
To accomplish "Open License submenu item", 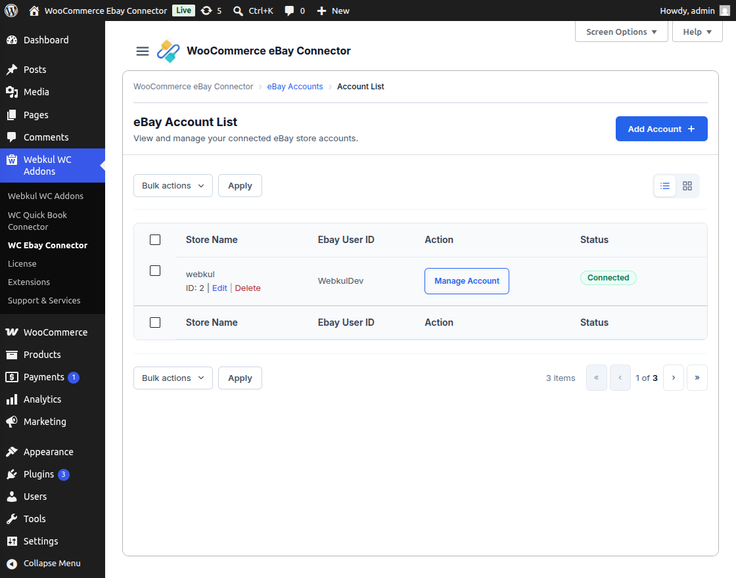I will [x=22, y=263].
